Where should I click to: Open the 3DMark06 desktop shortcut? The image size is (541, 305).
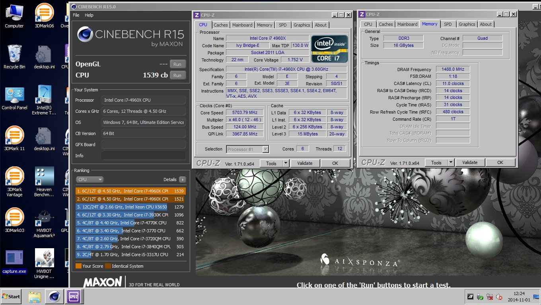[x=44, y=16]
